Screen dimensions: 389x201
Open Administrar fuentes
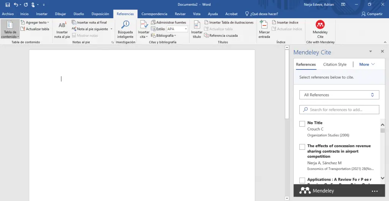(x=168, y=22)
